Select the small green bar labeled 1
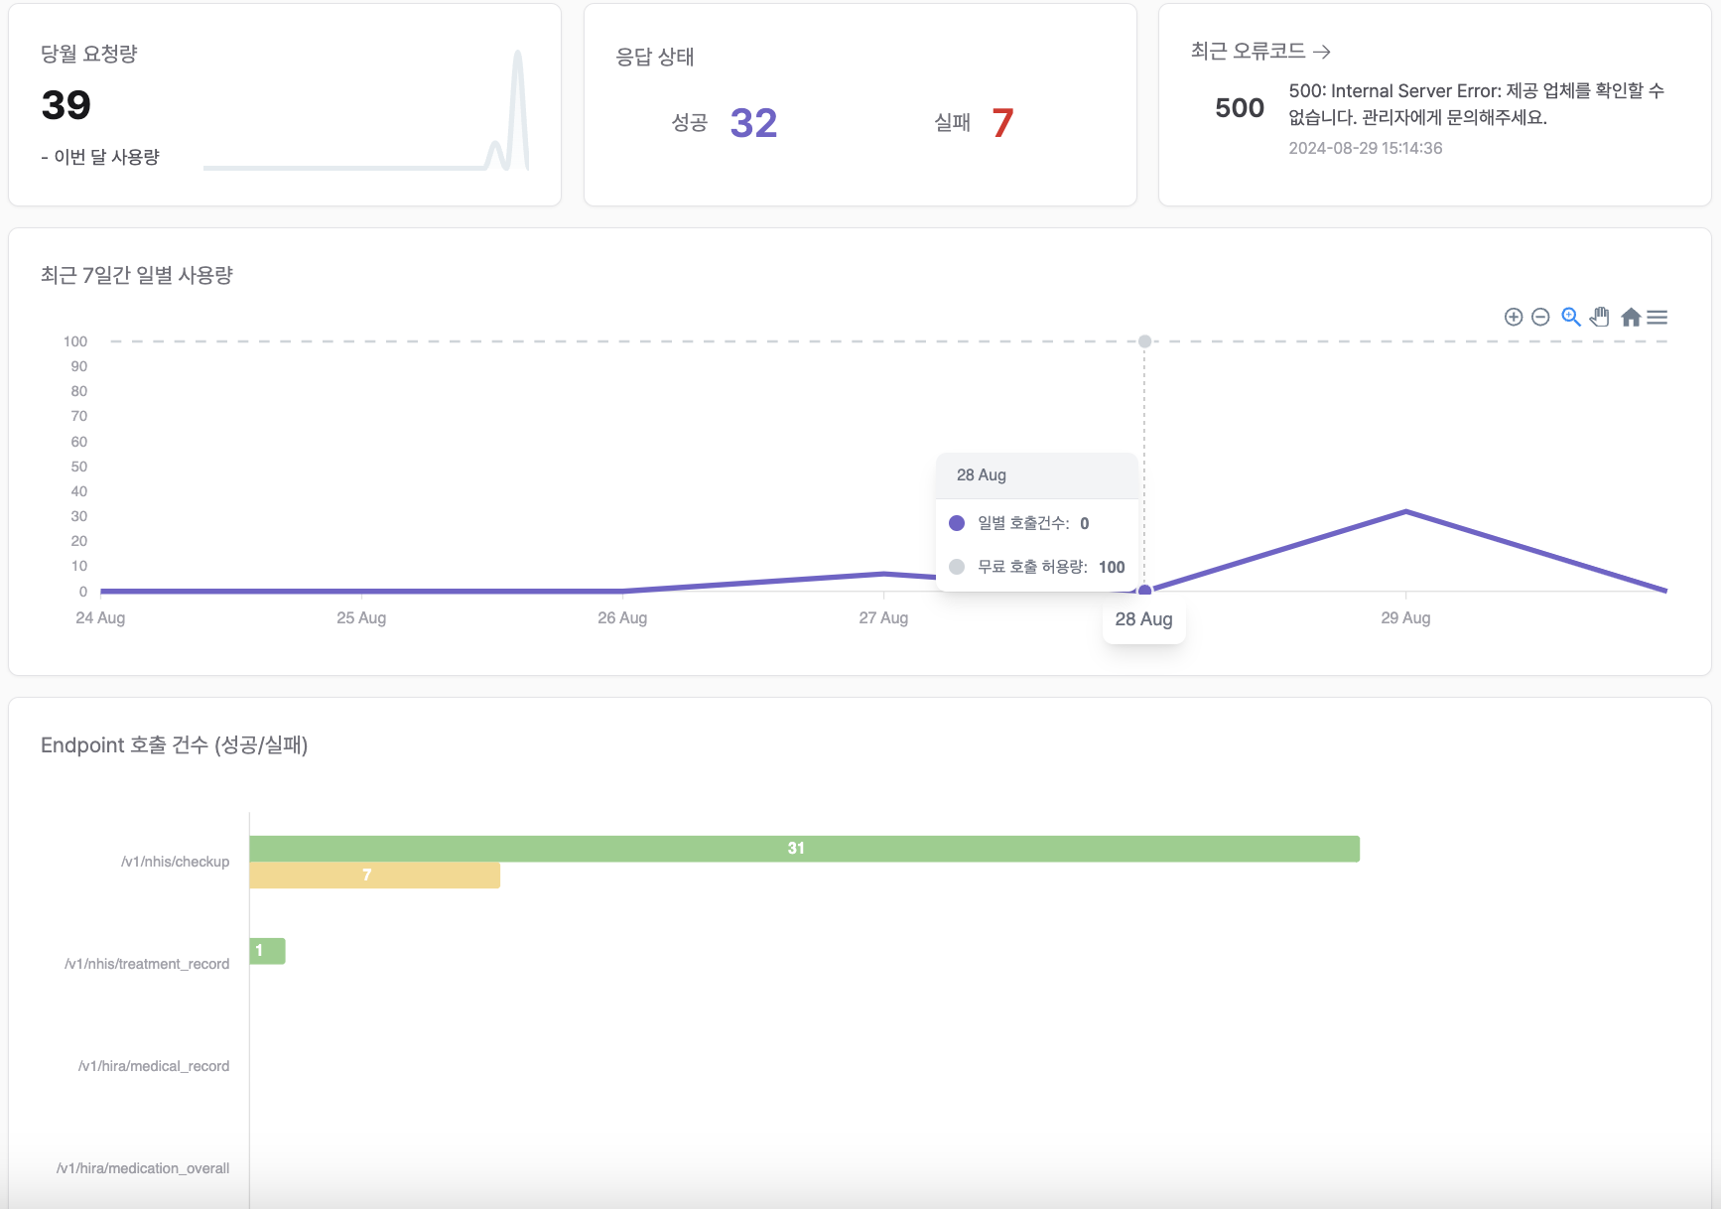 pyautogui.click(x=267, y=951)
